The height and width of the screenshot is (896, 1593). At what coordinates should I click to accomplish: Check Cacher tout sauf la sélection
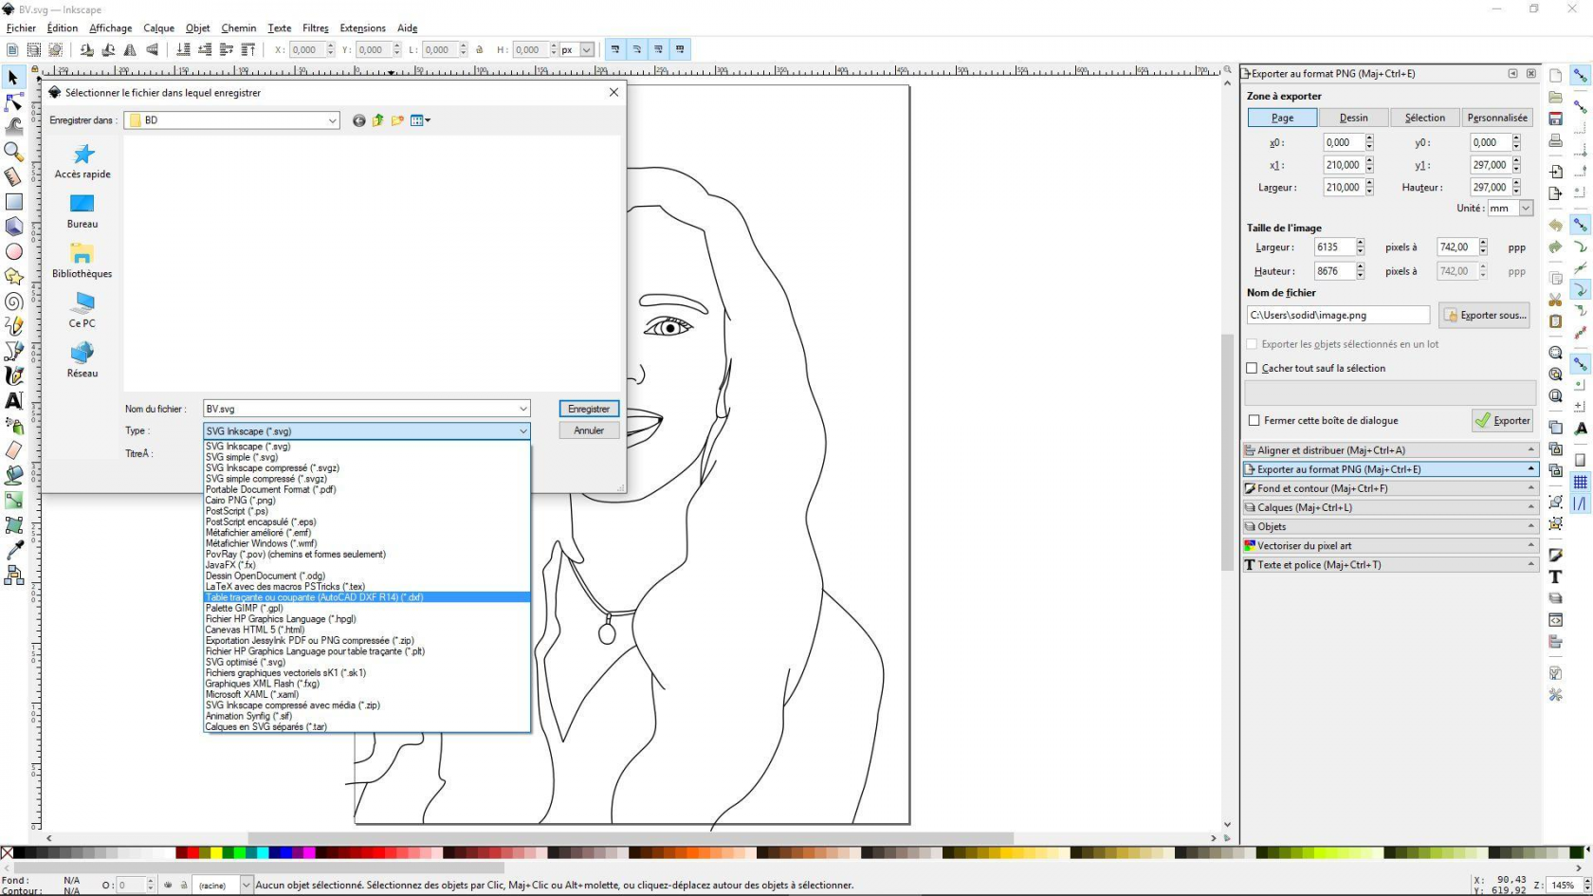1252,368
